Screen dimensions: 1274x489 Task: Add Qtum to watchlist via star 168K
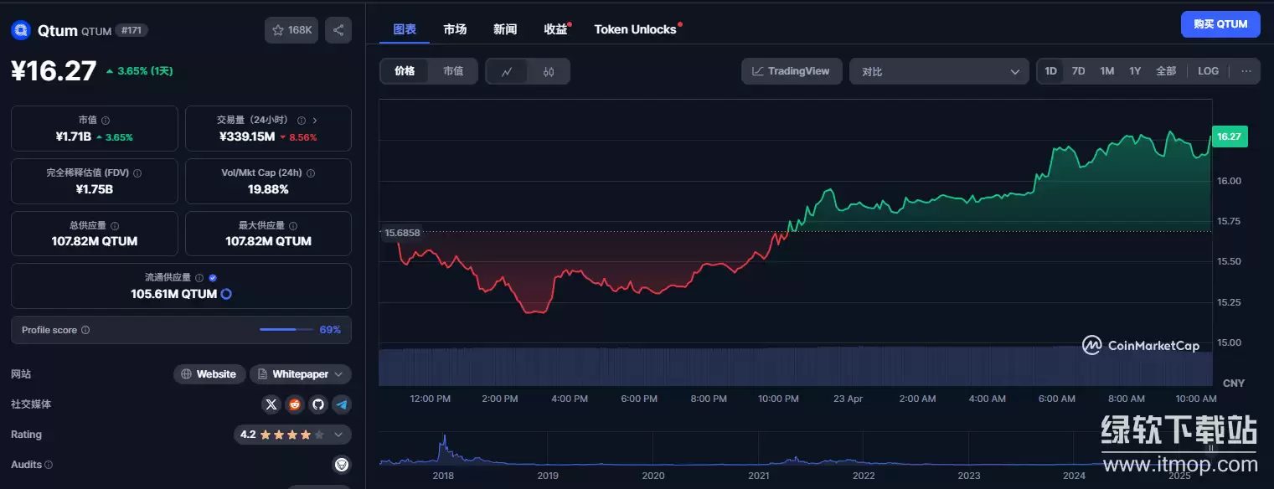291,30
